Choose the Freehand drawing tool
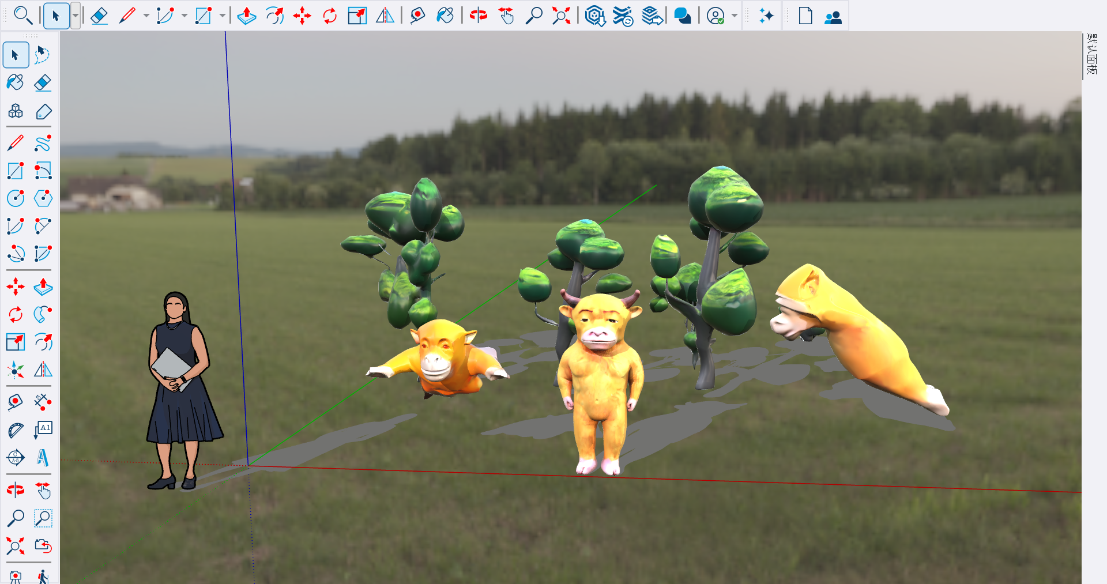 coord(43,142)
